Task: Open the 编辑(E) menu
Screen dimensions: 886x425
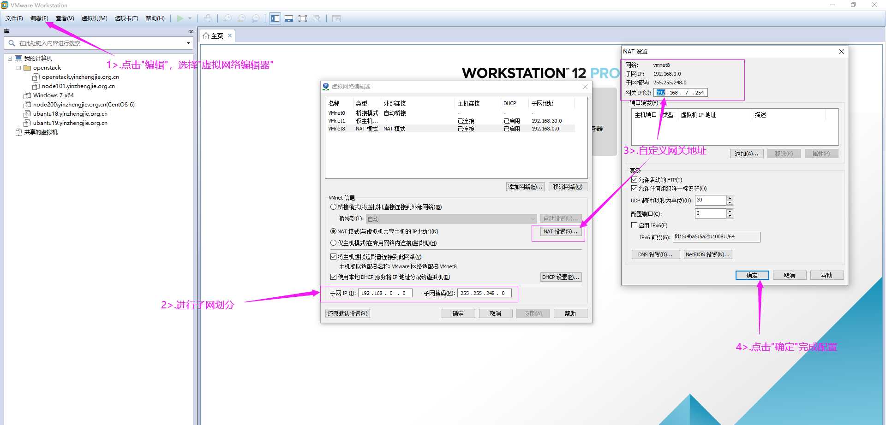Action: pos(39,18)
